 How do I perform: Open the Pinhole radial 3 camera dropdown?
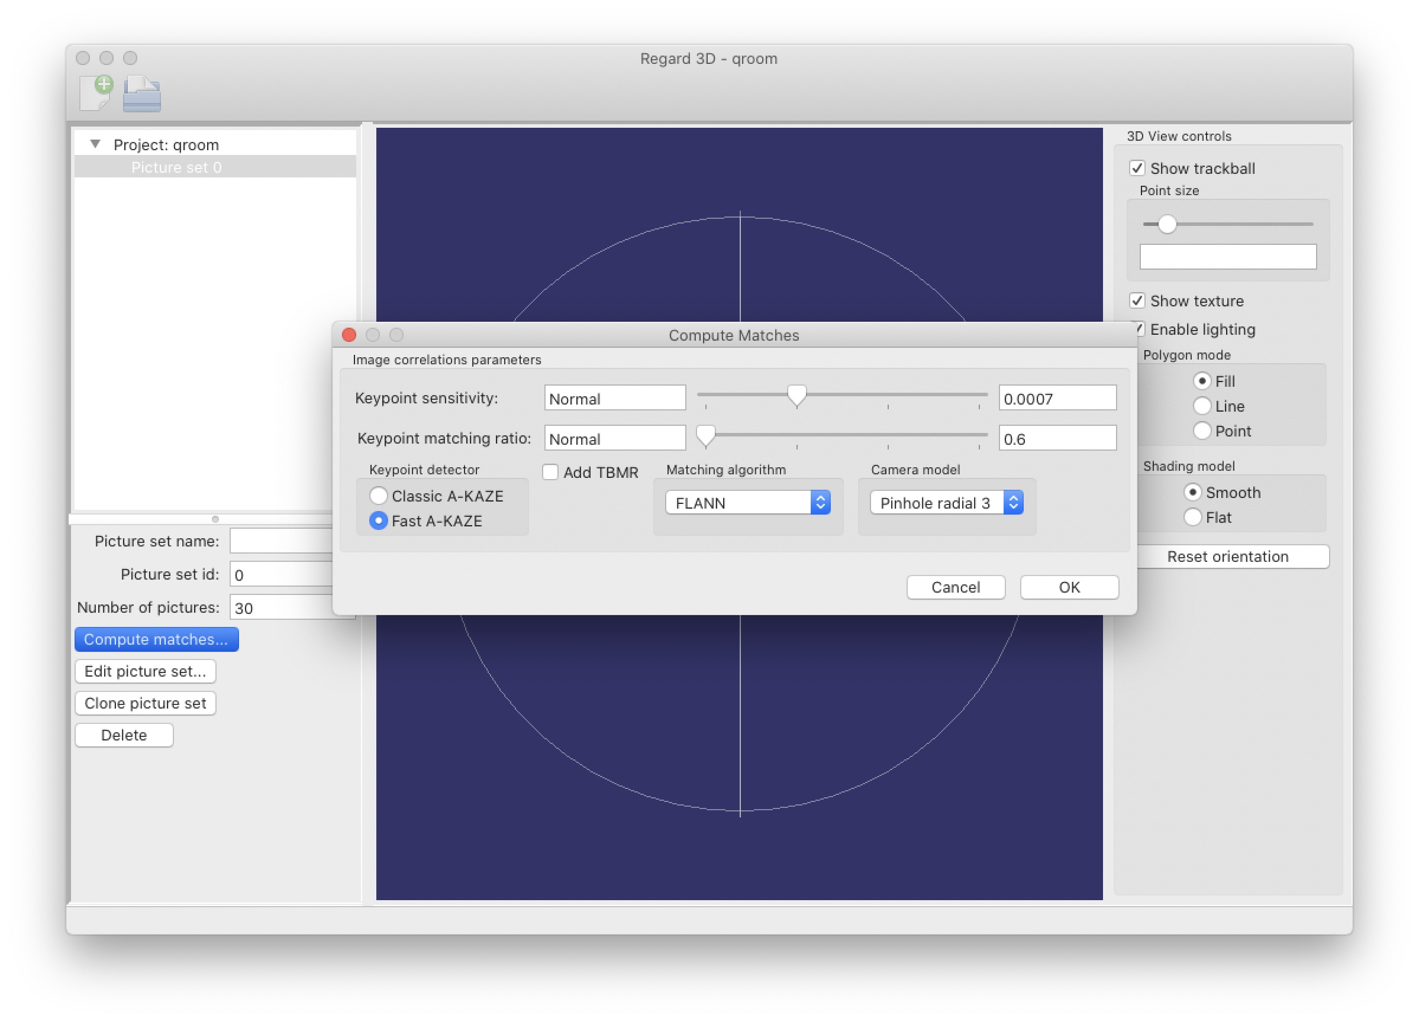pos(946,503)
